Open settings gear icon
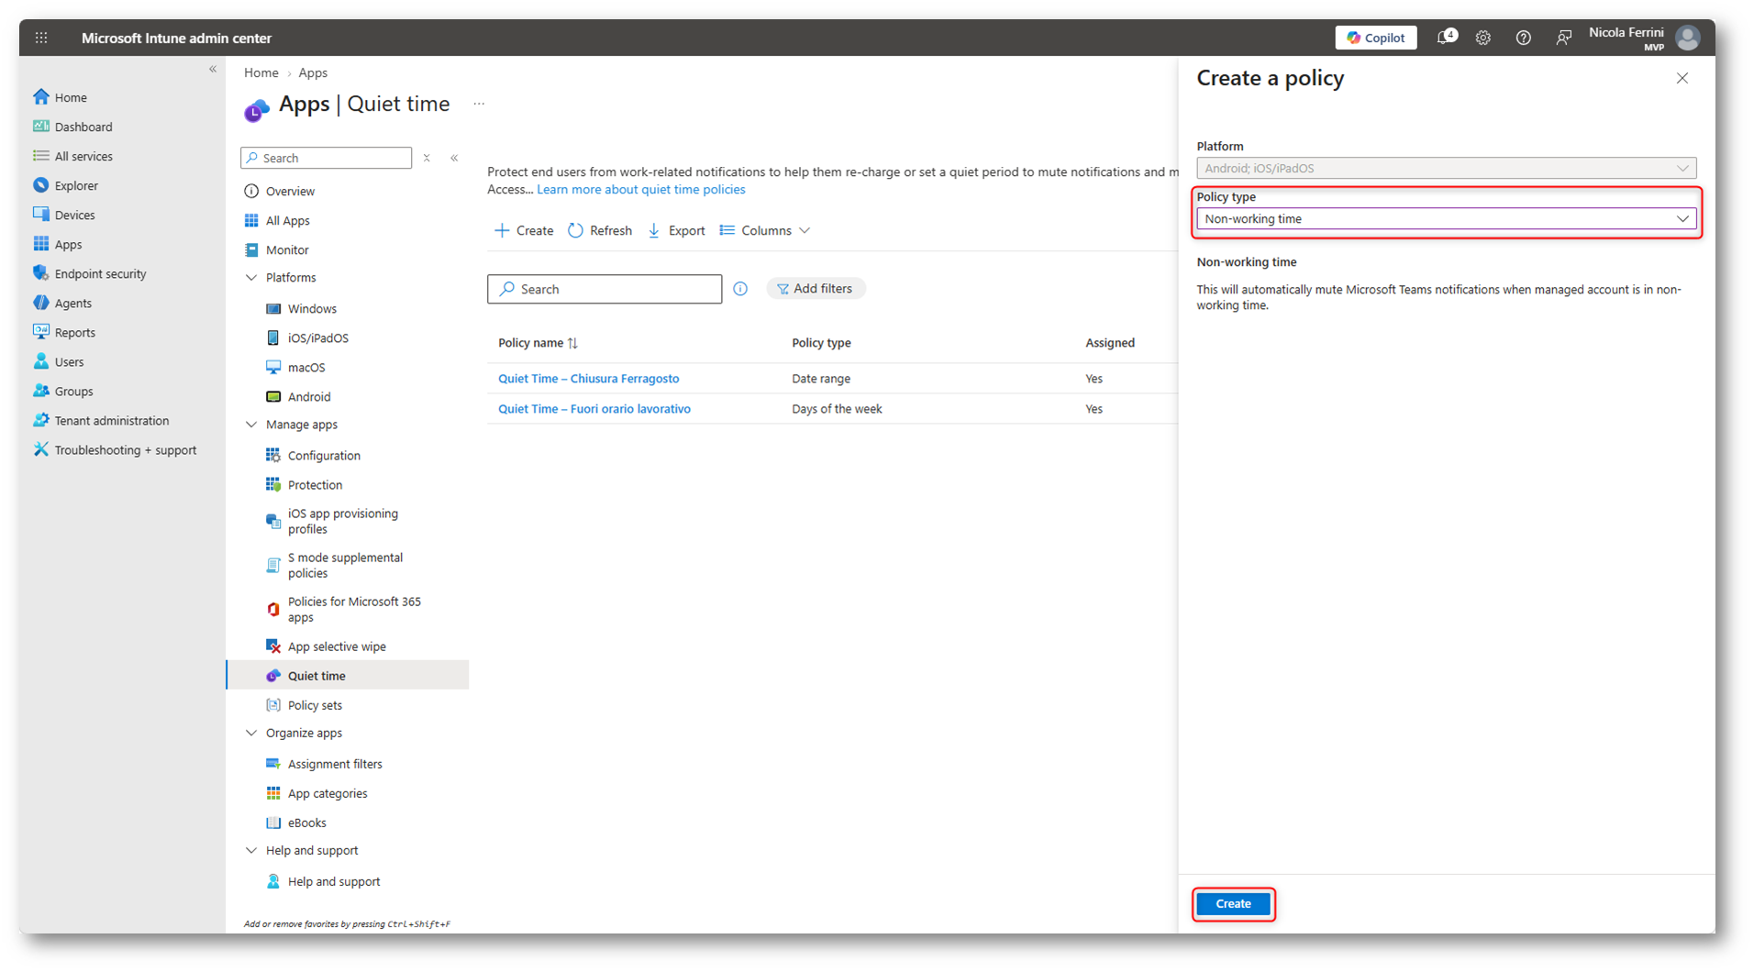The height and width of the screenshot is (972, 1754). point(1483,38)
